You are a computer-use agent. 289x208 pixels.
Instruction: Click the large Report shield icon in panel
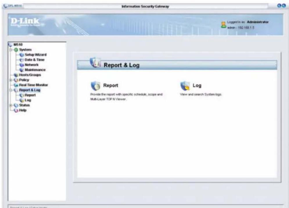pyautogui.click(x=96, y=86)
